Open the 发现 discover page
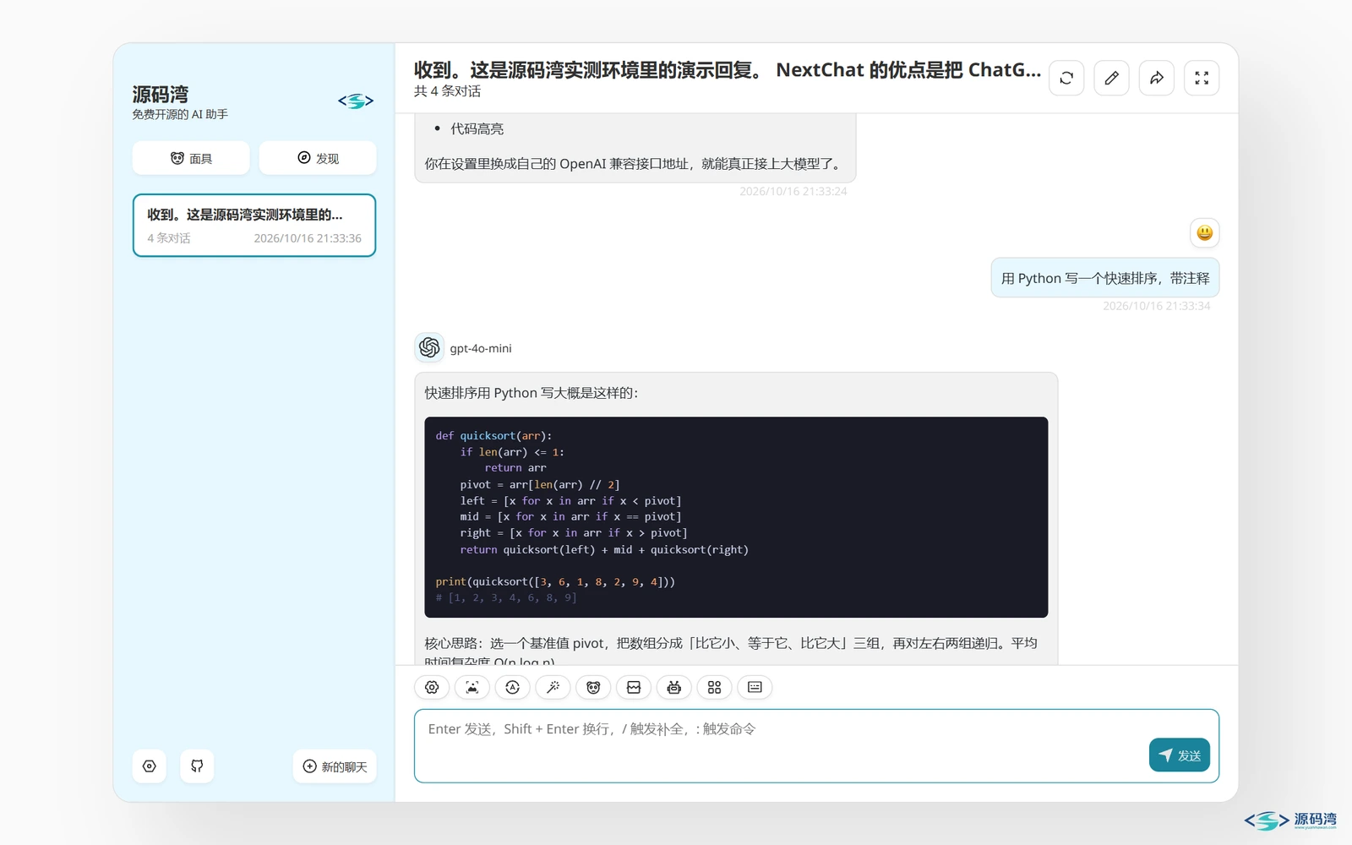1352x845 pixels. click(x=318, y=158)
